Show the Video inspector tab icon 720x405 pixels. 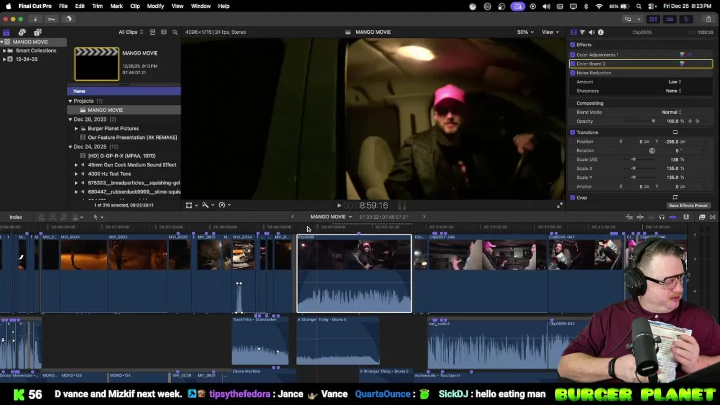tap(573, 32)
